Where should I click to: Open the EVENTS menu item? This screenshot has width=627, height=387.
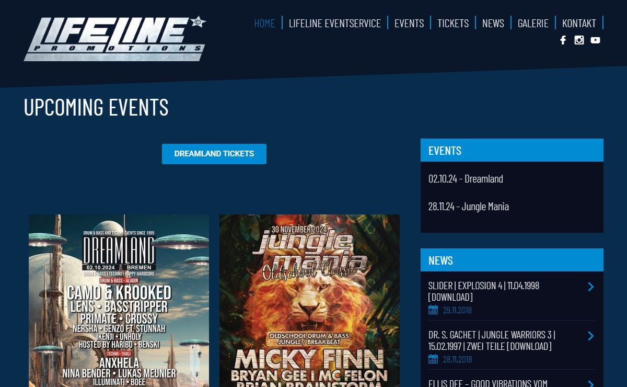pyautogui.click(x=409, y=23)
